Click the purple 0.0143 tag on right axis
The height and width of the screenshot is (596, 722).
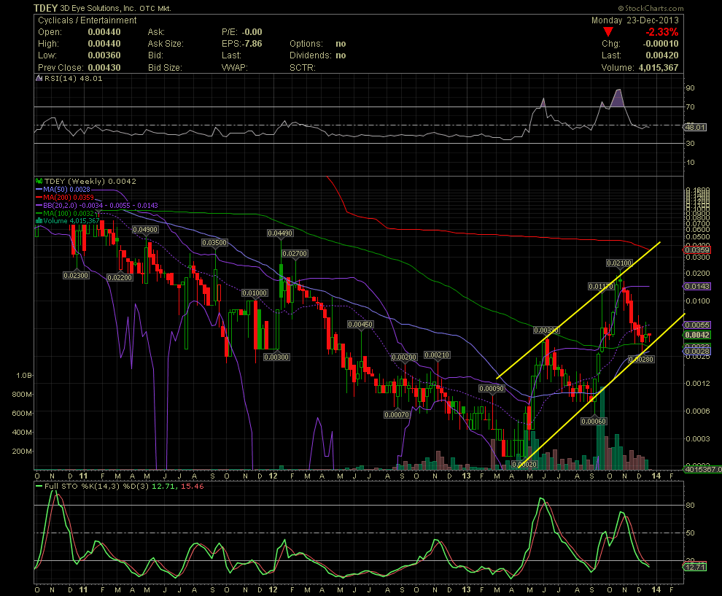pyautogui.click(x=697, y=287)
